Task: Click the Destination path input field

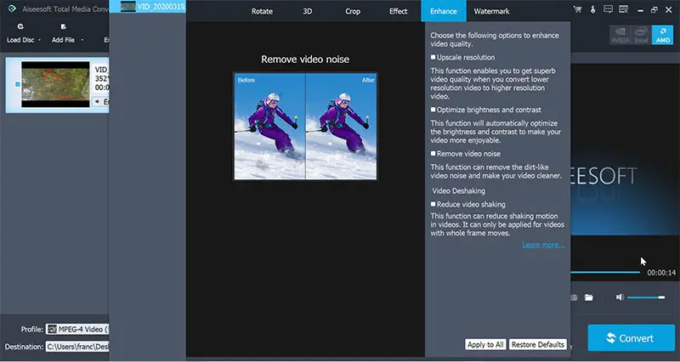Action: coord(77,347)
